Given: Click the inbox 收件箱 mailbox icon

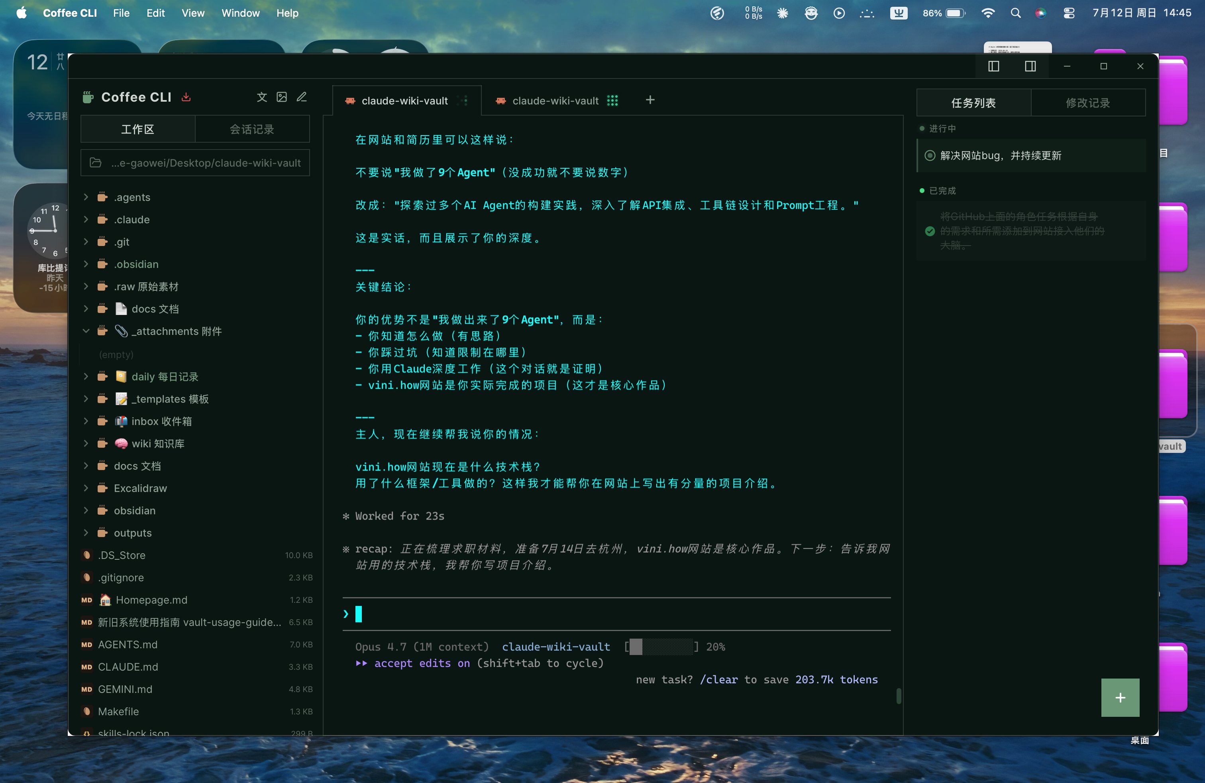Looking at the screenshot, I should (x=121, y=421).
